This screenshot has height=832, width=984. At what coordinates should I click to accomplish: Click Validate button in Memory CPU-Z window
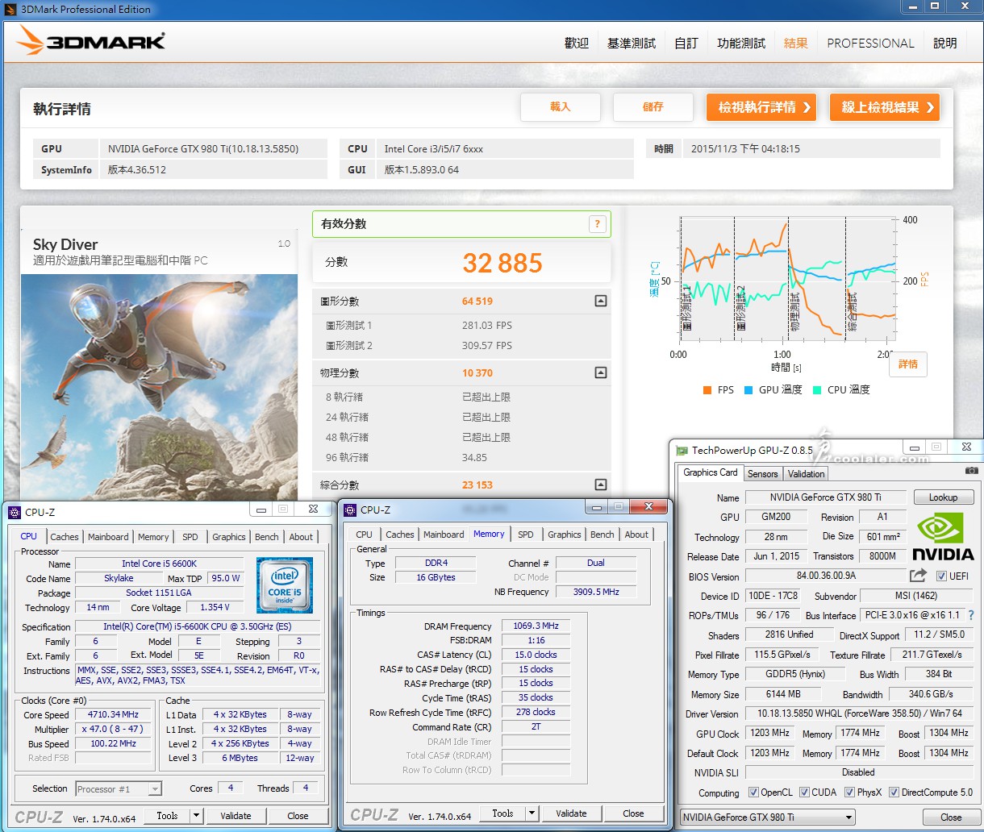pos(571,813)
